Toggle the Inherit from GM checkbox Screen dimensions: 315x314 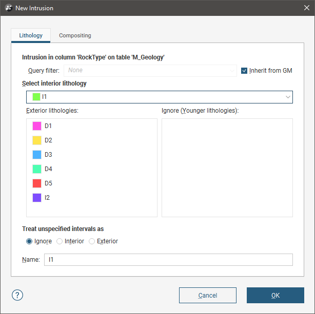click(x=244, y=71)
